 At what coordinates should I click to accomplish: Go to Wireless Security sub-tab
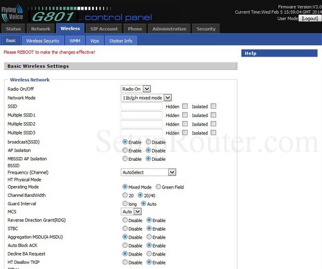point(43,41)
